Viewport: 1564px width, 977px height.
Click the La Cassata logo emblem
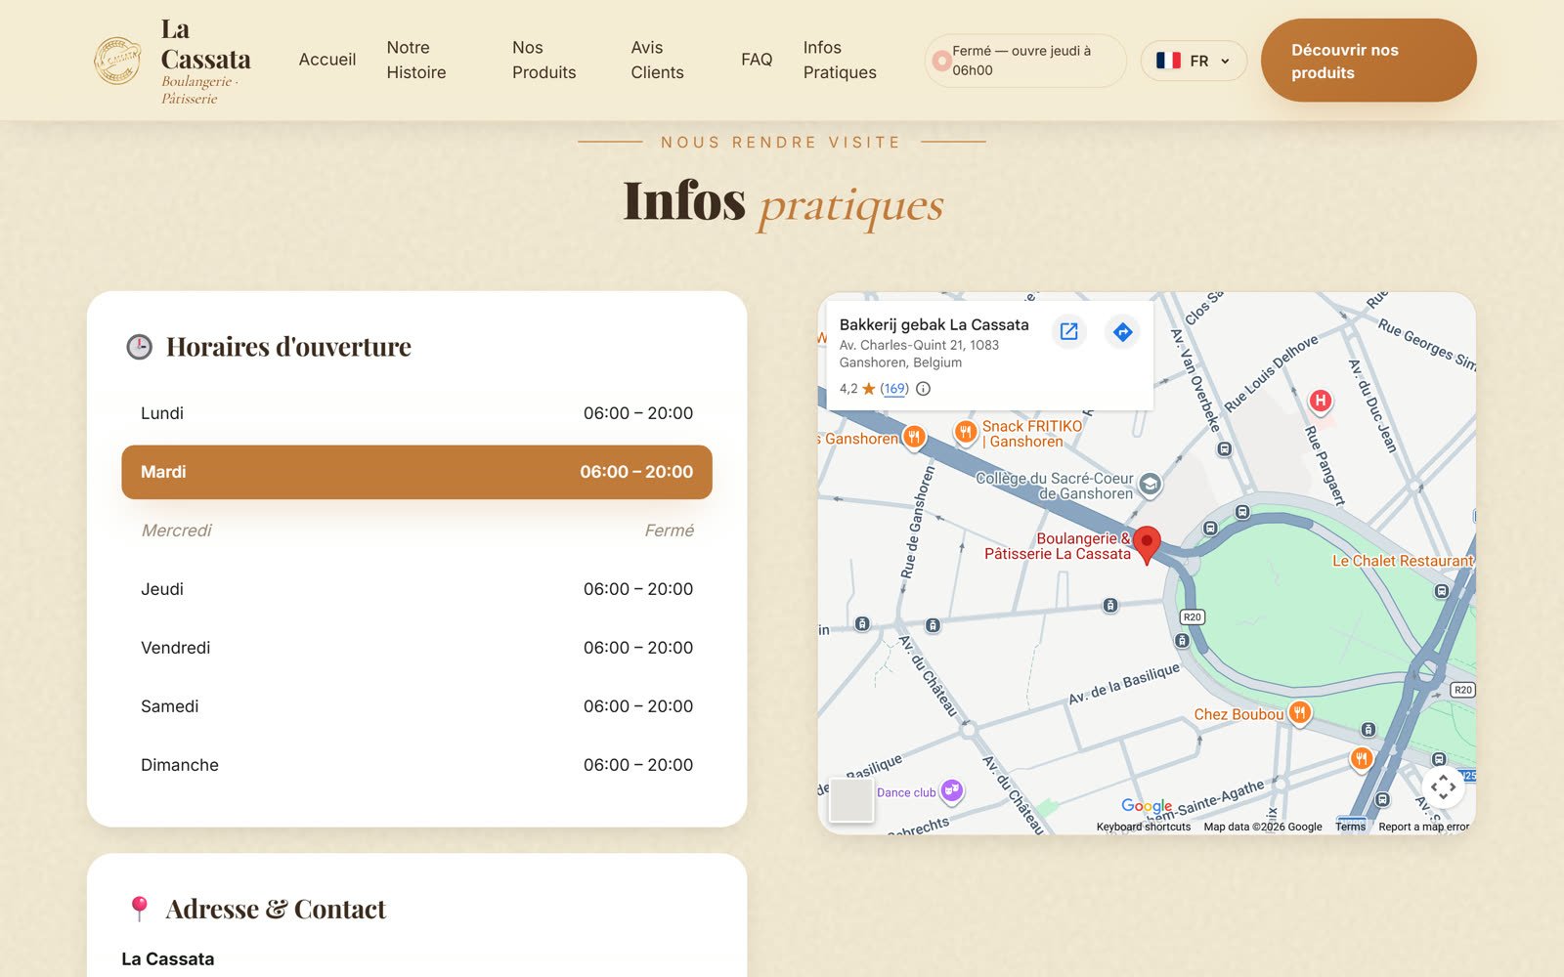coord(117,61)
